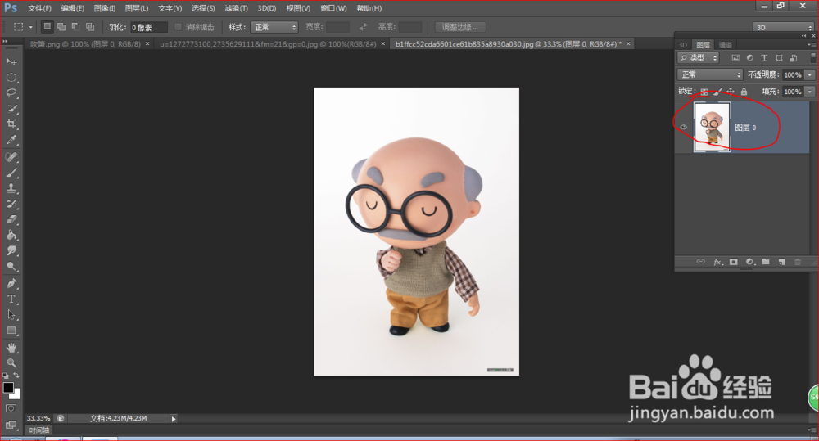
Task: Select the Horizontal Type tool
Action: (x=11, y=299)
